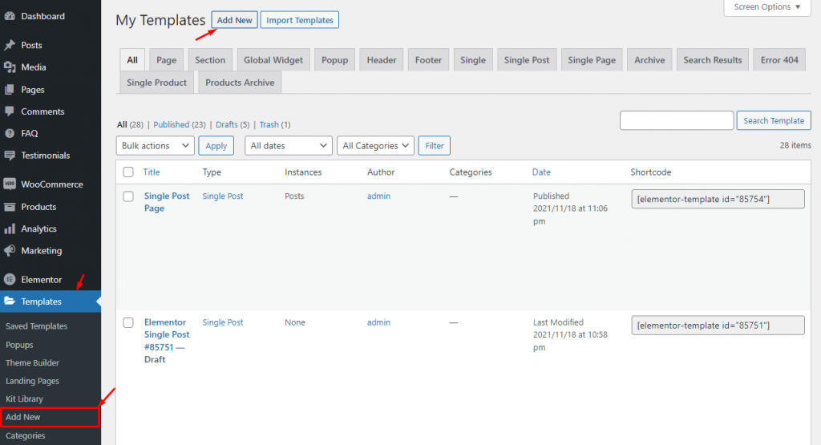Image resolution: width=821 pixels, height=445 pixels.
Task: Open the All Categories dropdown
Action: click(x=375, y=146)
